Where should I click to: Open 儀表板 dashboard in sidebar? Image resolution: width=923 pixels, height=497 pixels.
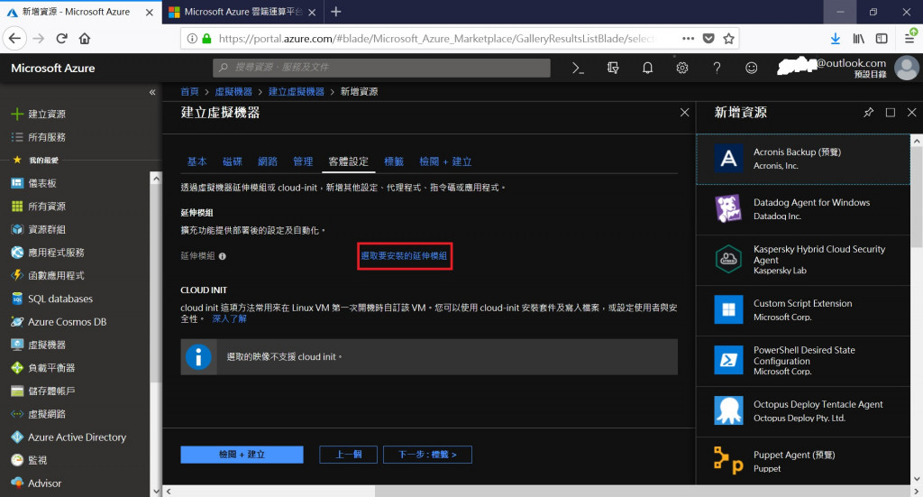click(x=34, y=183)
